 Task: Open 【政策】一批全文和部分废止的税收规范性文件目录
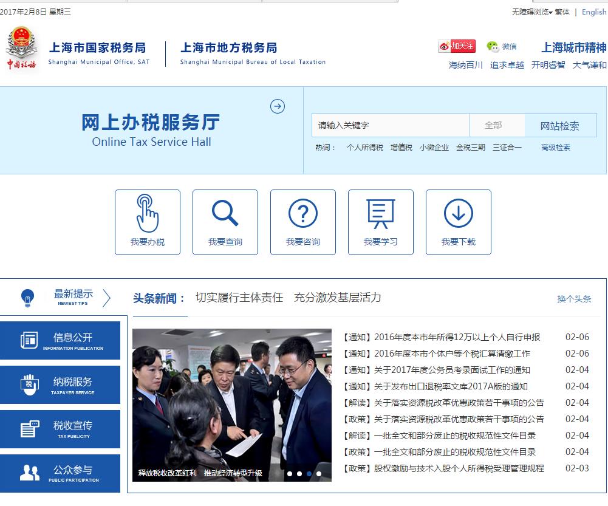[439, 452]
